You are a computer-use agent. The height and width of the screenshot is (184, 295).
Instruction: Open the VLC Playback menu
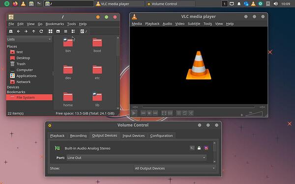(x=152, y=24)
